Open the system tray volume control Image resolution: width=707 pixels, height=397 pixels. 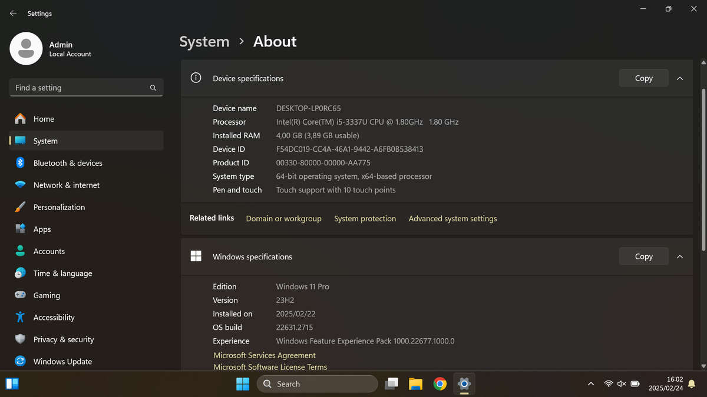click(x=622, y=383)
